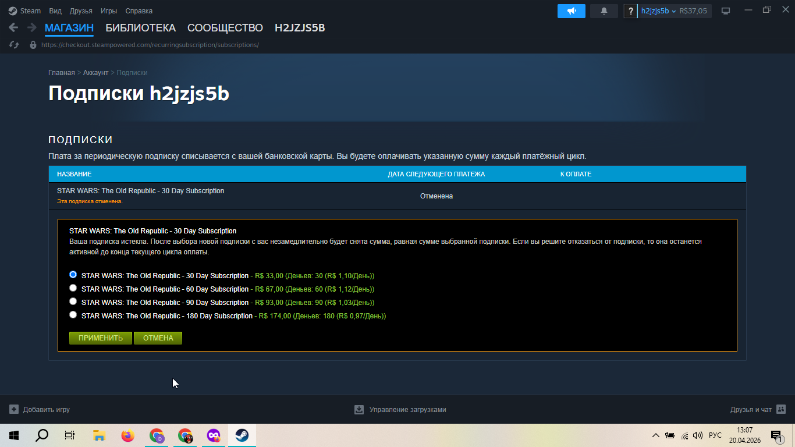Click the Steam logo in the menu bar
Screen dimensions: 795x447
[13, 10]
